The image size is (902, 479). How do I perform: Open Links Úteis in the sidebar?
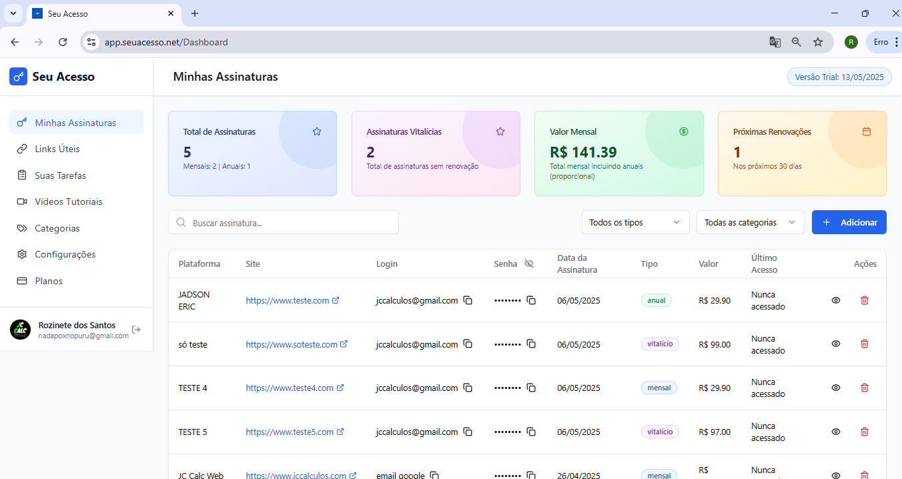pos(76,149)
